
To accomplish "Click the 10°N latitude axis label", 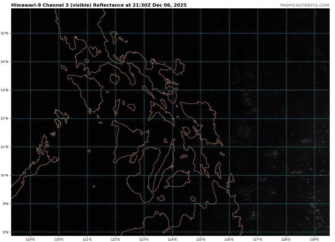I will (x=4, y=175).
